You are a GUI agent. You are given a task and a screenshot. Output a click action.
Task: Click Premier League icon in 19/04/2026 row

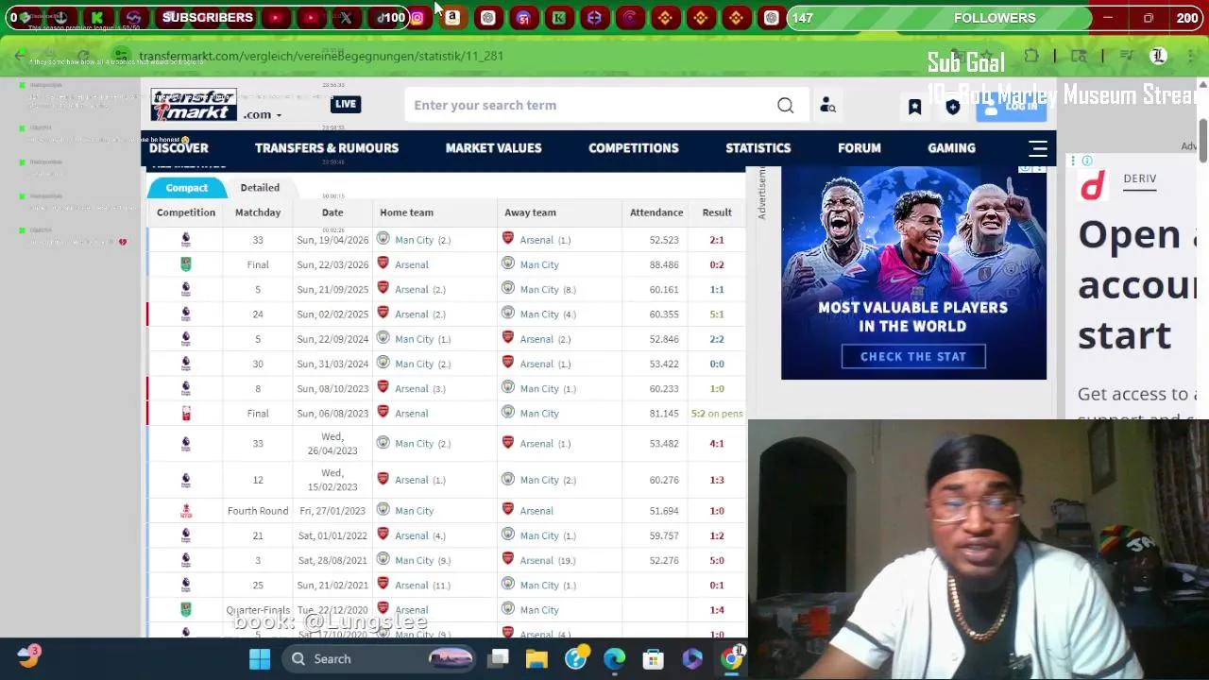186,240
